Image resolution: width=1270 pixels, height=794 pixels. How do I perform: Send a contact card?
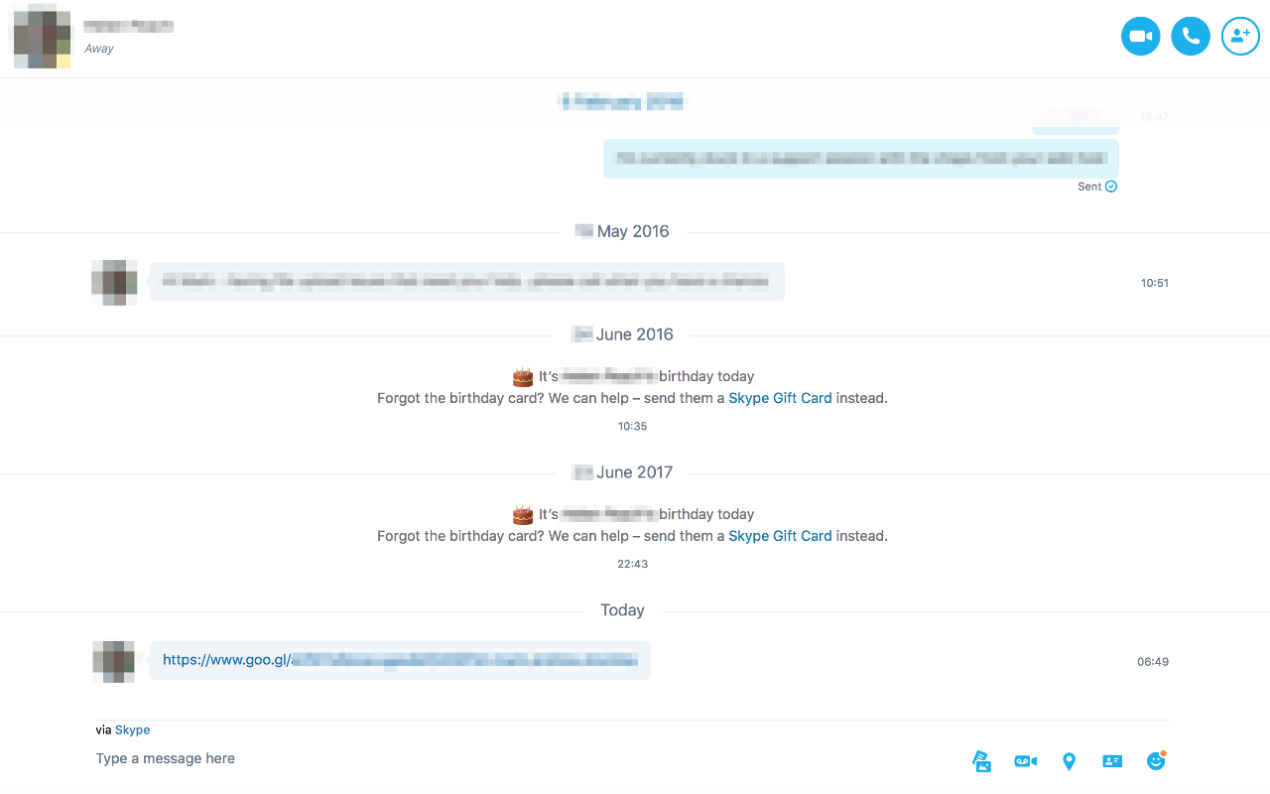point(1112,761)
